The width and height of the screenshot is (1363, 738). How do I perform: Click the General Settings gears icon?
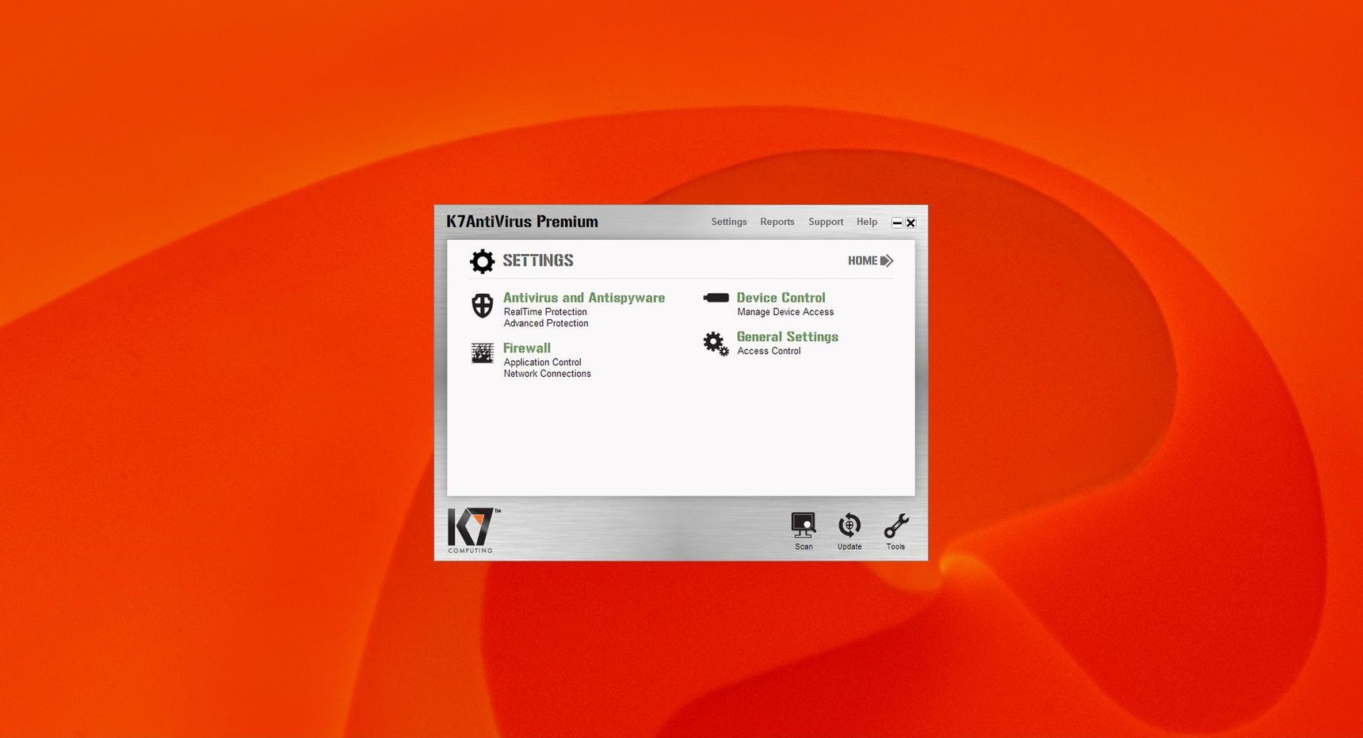pyautogui.click(x=716, y=344)
